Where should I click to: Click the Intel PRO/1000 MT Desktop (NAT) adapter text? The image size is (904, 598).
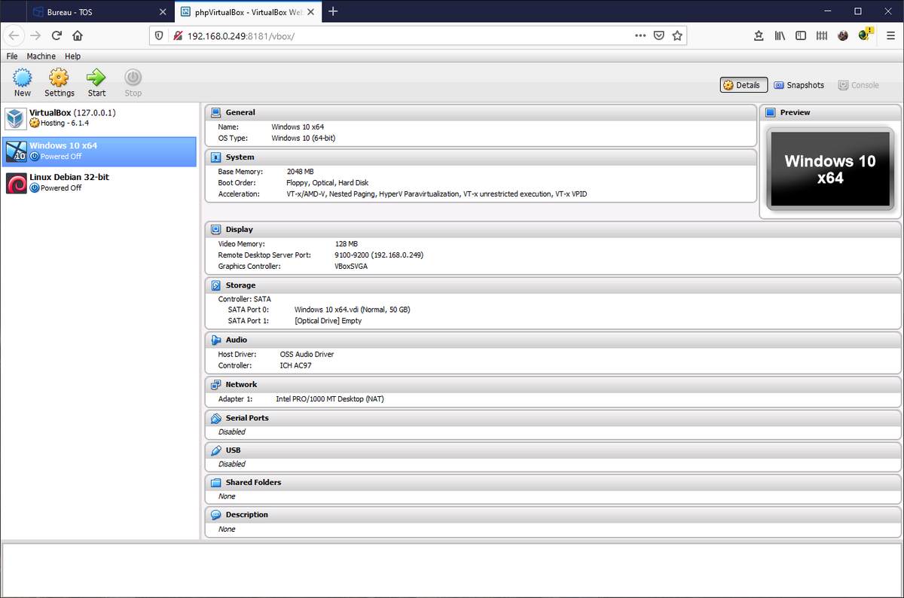point(330,399)
